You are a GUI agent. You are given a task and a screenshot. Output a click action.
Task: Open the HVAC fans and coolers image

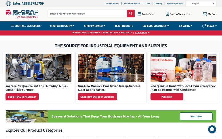(x=38, y=68)
